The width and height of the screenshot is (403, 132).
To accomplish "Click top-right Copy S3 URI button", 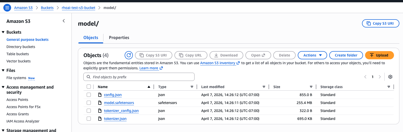I will (x=381, y=23).
